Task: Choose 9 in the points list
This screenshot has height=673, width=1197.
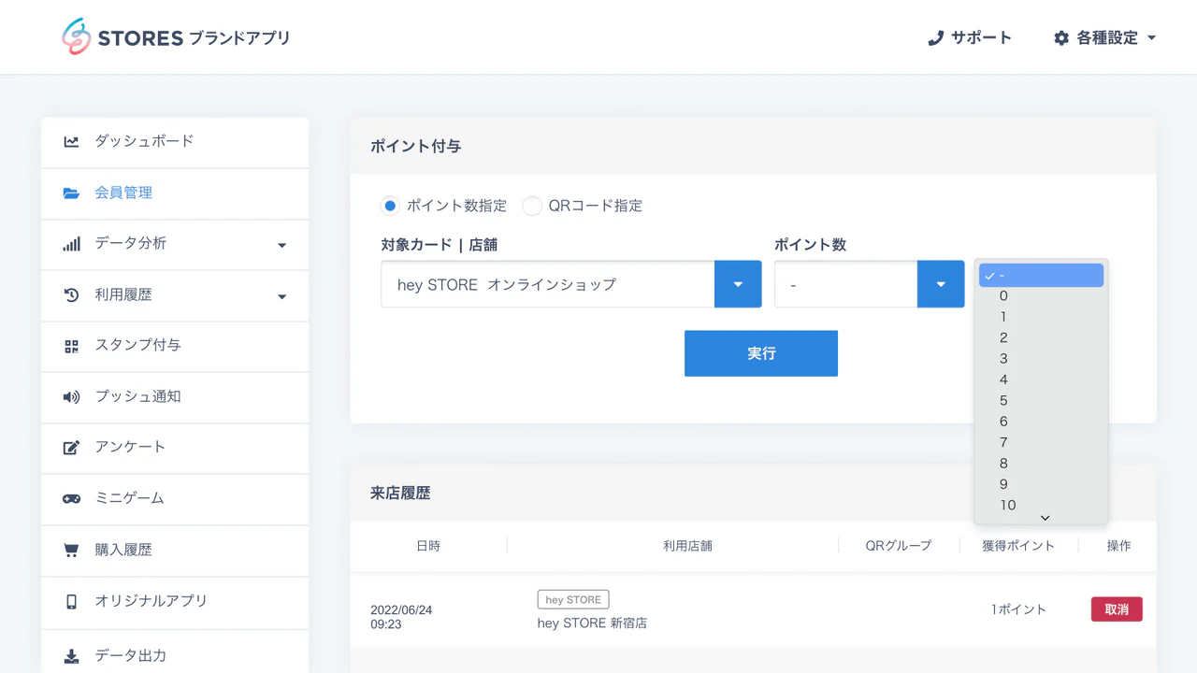Action: coord(1041,484)
